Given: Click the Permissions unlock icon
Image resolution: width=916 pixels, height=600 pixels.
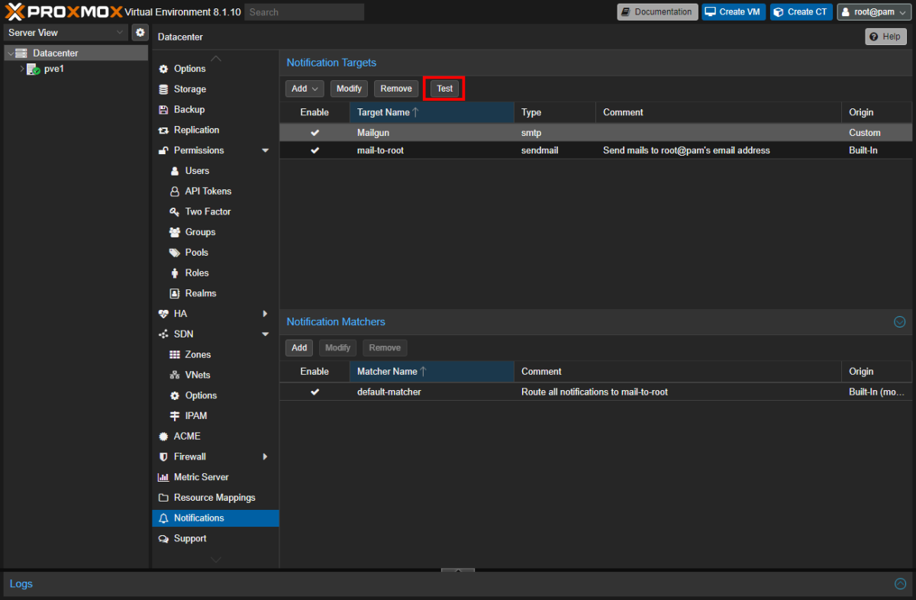Looking at the screenshot, I should [x=163, y=150].
